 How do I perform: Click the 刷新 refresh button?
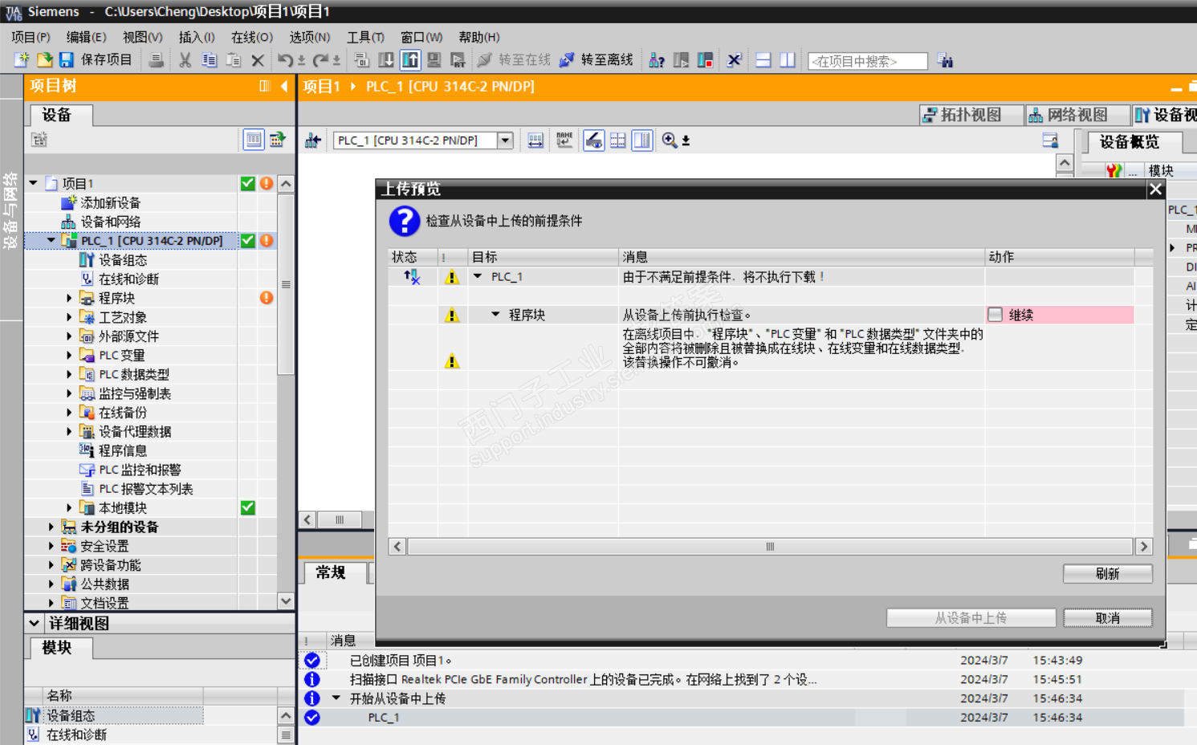pyautogui.click(x=1107, y=574)
